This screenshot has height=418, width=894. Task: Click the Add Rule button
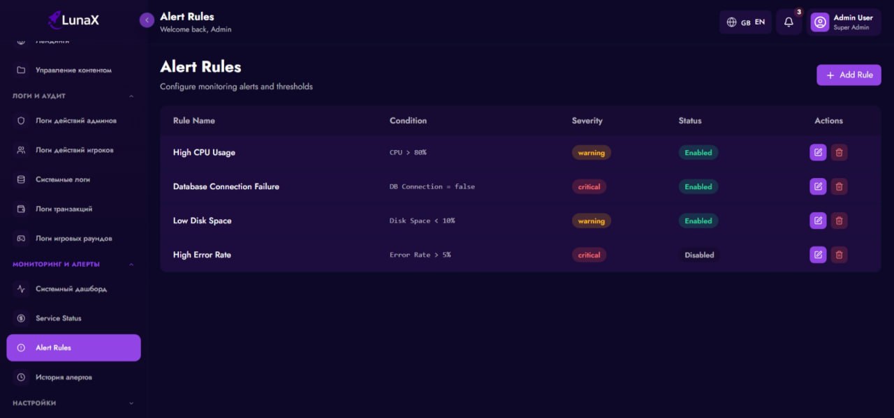pyautogui.click(x=849, y=75)
